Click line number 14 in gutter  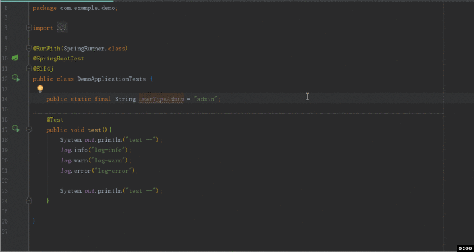point(5,99)
